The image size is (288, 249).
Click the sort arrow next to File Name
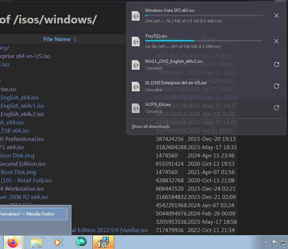(75, 39)
